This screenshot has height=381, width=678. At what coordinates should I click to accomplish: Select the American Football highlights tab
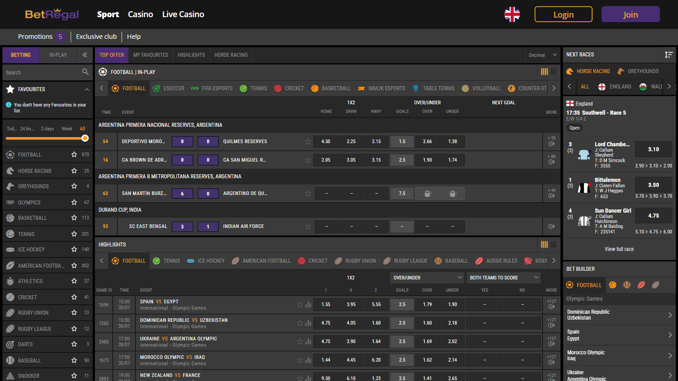[x=261, y=261]
